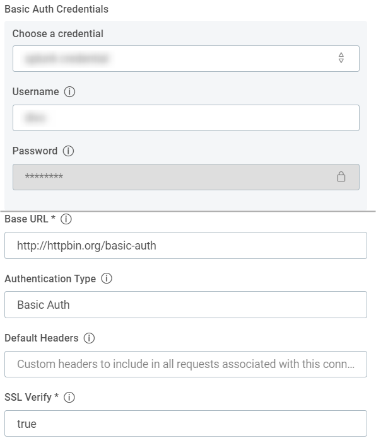Click the Base URL info icon
Image resolution: width=376 pixels, height=448 pixels.
point(66,219)
